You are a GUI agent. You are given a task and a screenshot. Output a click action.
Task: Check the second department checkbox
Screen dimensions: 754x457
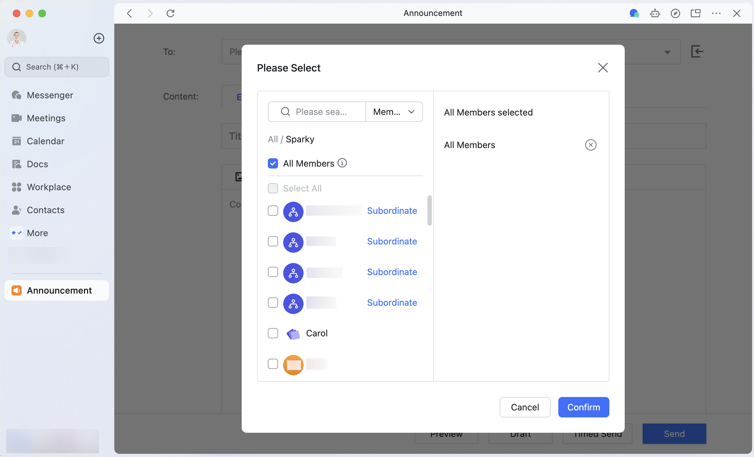pyautogui.click(x=273, y=241)
